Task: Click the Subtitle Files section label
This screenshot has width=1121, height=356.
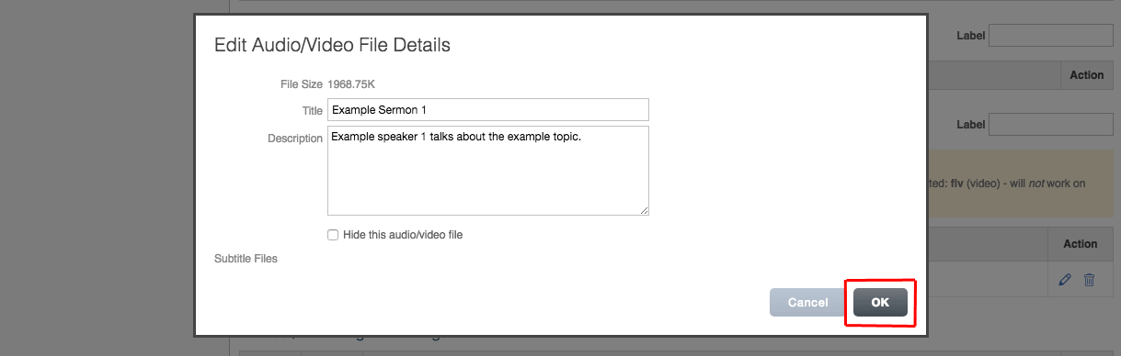Action: (246, 259)
